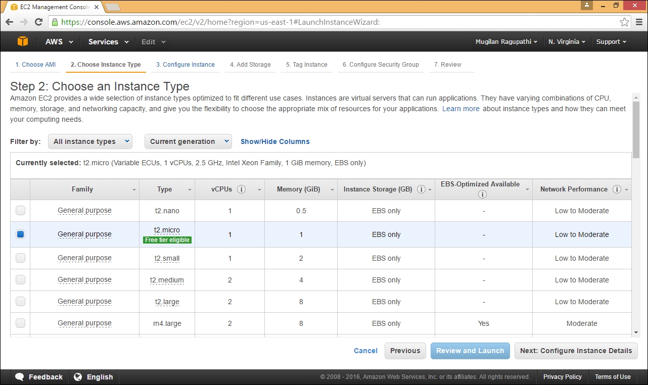The width and height of the screenshot is (648, 385).
Task: Select the t2.nano instance checkbox
Action: point(20,211)
